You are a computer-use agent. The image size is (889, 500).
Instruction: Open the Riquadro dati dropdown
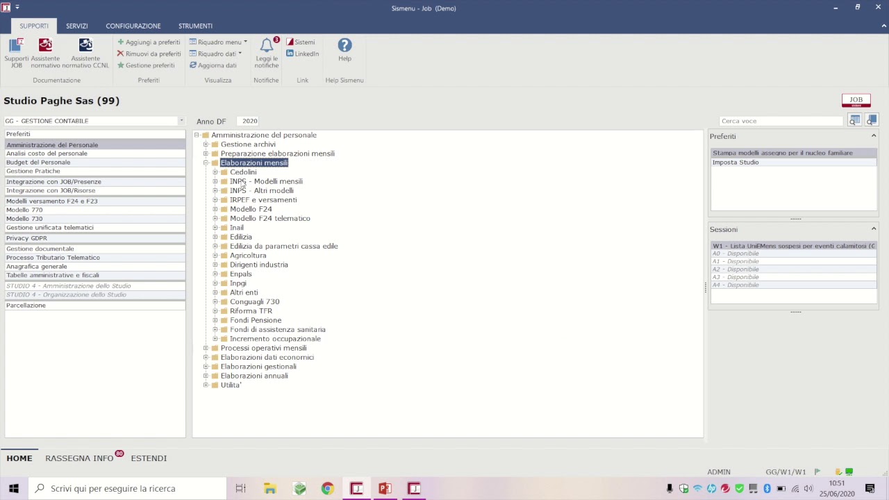pos(215,53)
